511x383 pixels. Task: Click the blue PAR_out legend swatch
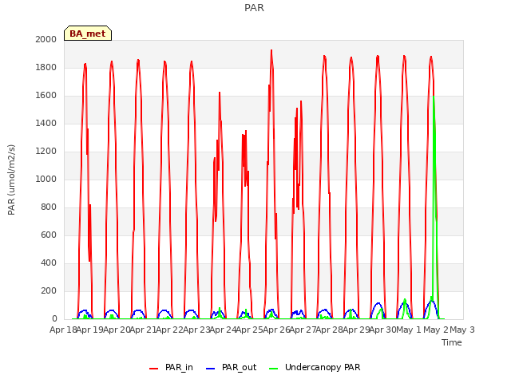tap(211, 369)
